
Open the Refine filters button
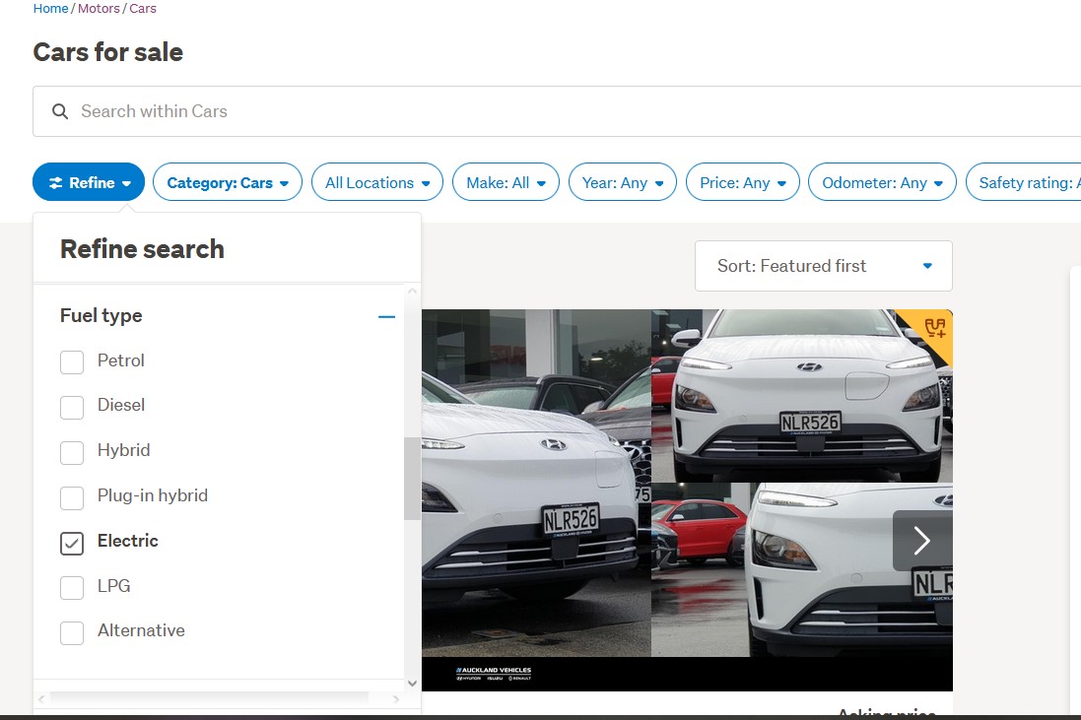tap(89, 182)
